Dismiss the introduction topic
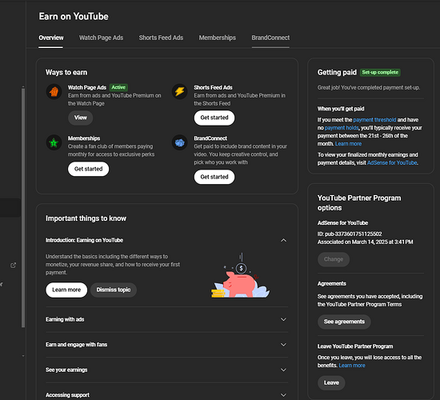 (x=114, y=290)
